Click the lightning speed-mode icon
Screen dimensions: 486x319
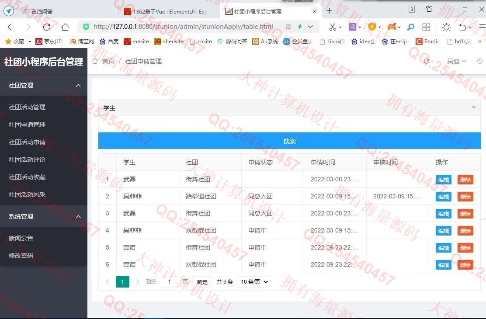300,27
